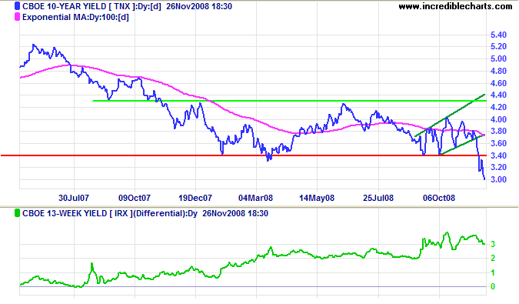Select the Exponential MA:Dy:100:[d] legend label

click(x=75, y=17)
